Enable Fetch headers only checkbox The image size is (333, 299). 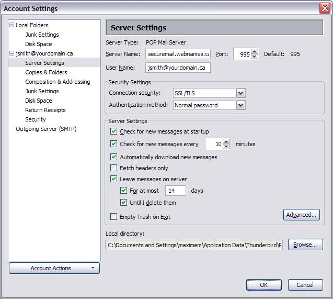113,168
